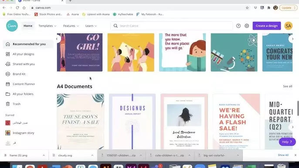Bookmark this page with the star icon

click(x=247, y=8)
